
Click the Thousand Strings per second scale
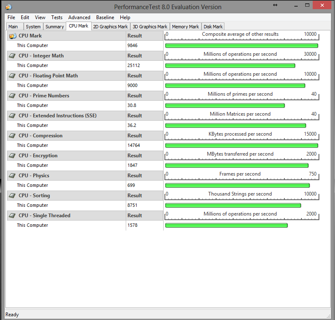pos(242,195)
